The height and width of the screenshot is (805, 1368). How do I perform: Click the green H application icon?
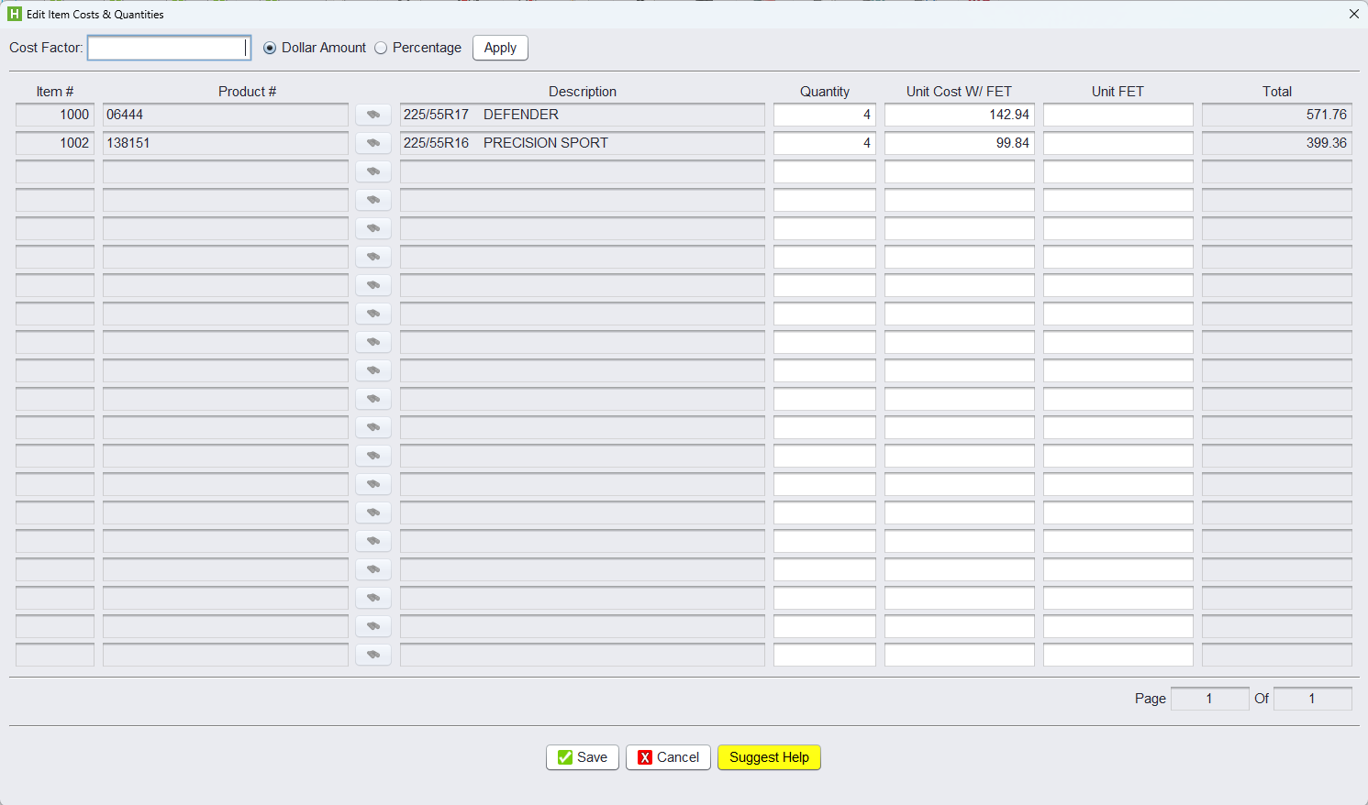[x=14, y=14]
